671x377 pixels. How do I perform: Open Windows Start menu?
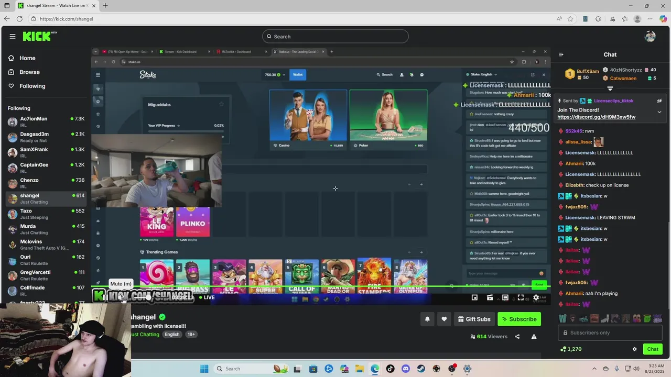click(x=204, y=369)
